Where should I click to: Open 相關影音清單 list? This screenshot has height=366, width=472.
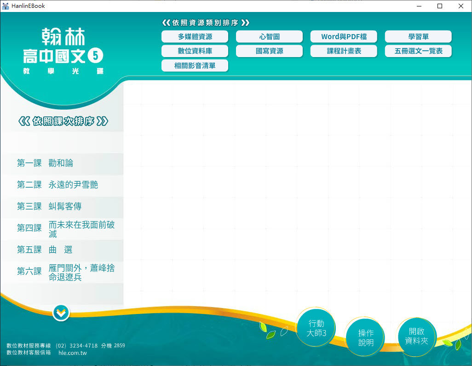coord(195,66)
